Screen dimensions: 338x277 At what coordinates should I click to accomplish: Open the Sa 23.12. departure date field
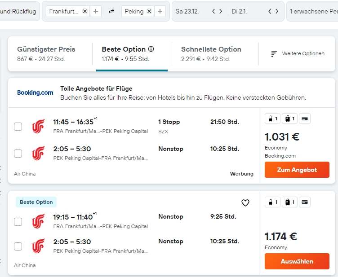point(188,11)
